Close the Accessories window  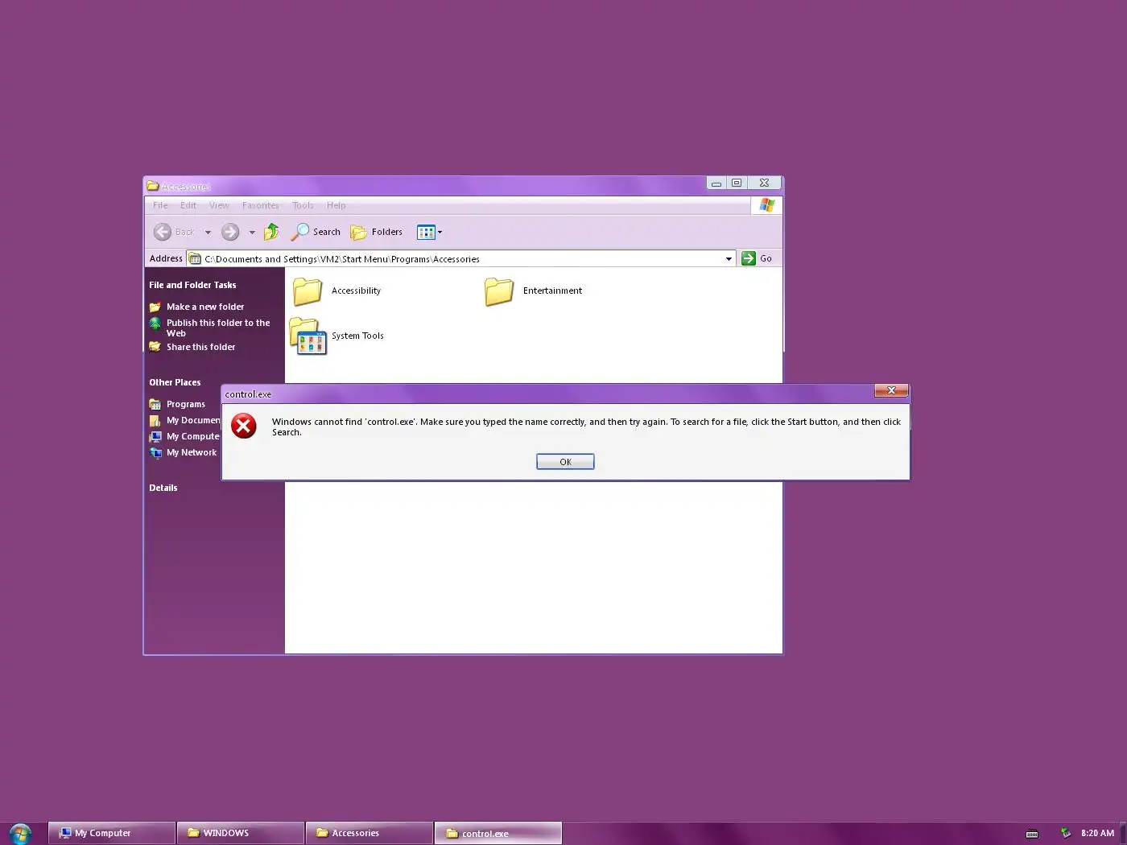765,183
